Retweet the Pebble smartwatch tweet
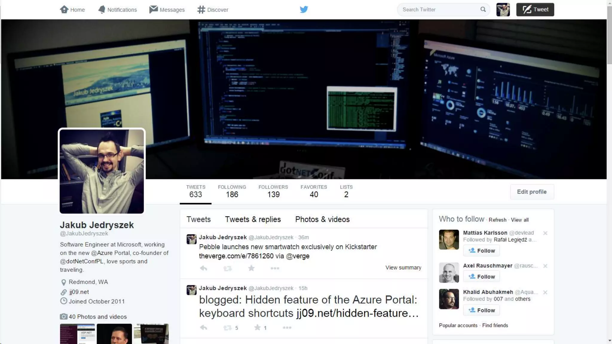Viewport: 612px width, 344px height. coord(227,268)
